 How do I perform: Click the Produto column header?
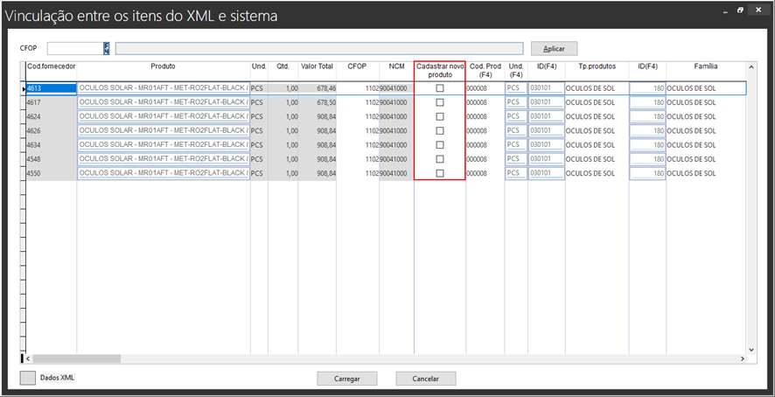coord(163,66)
